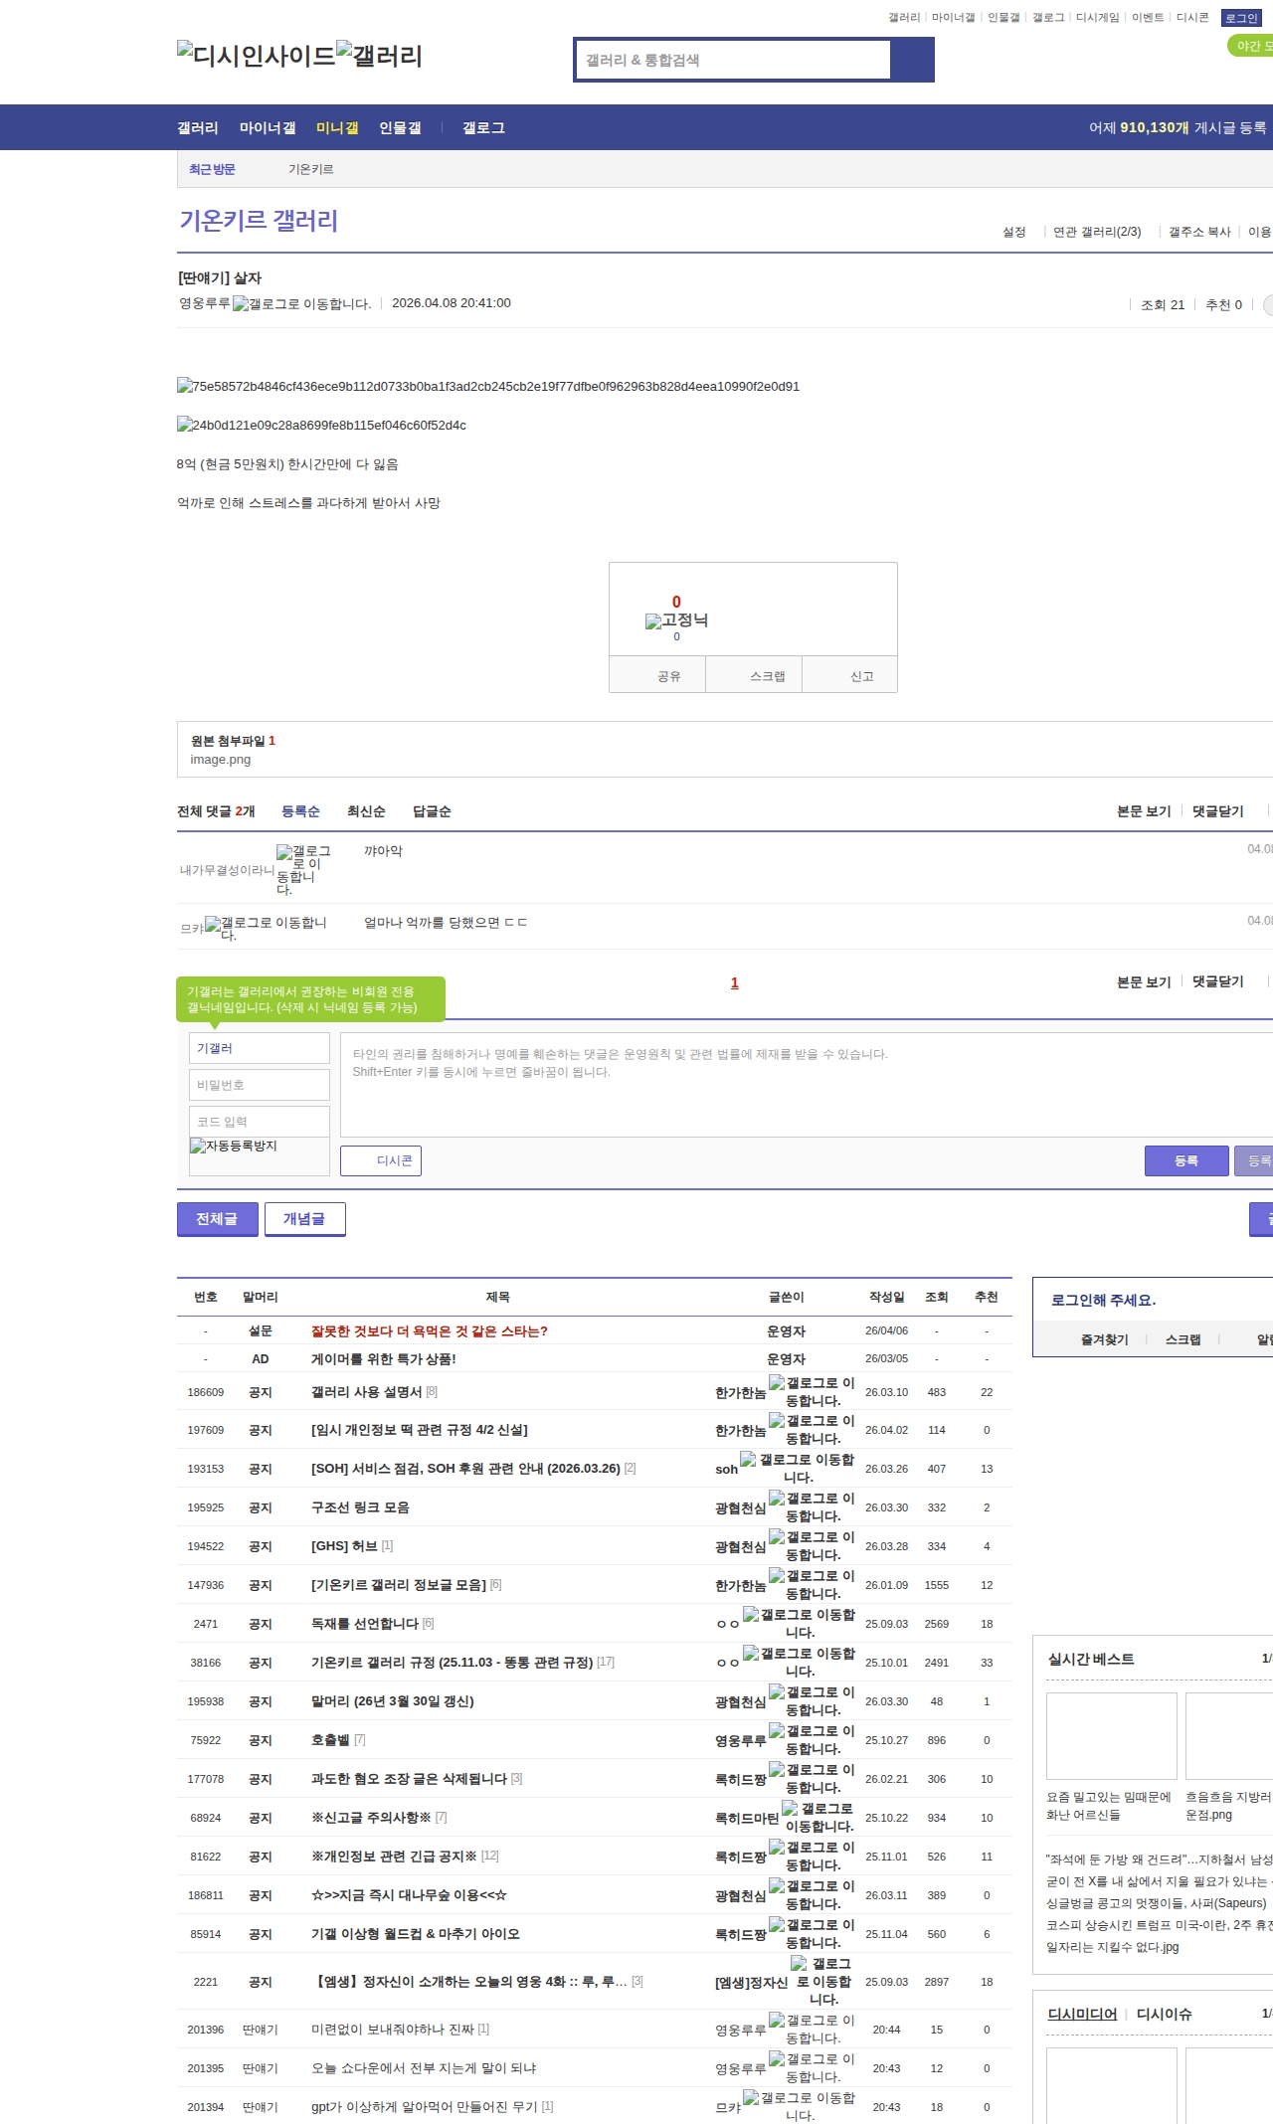Sort comments by 최신순

pyautogui.click(x=366, y=811)
